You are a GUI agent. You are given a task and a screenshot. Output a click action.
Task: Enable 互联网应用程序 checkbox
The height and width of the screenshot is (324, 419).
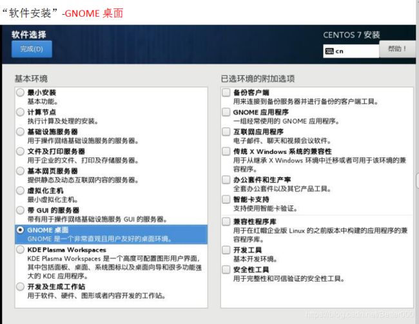click(226, 131)
